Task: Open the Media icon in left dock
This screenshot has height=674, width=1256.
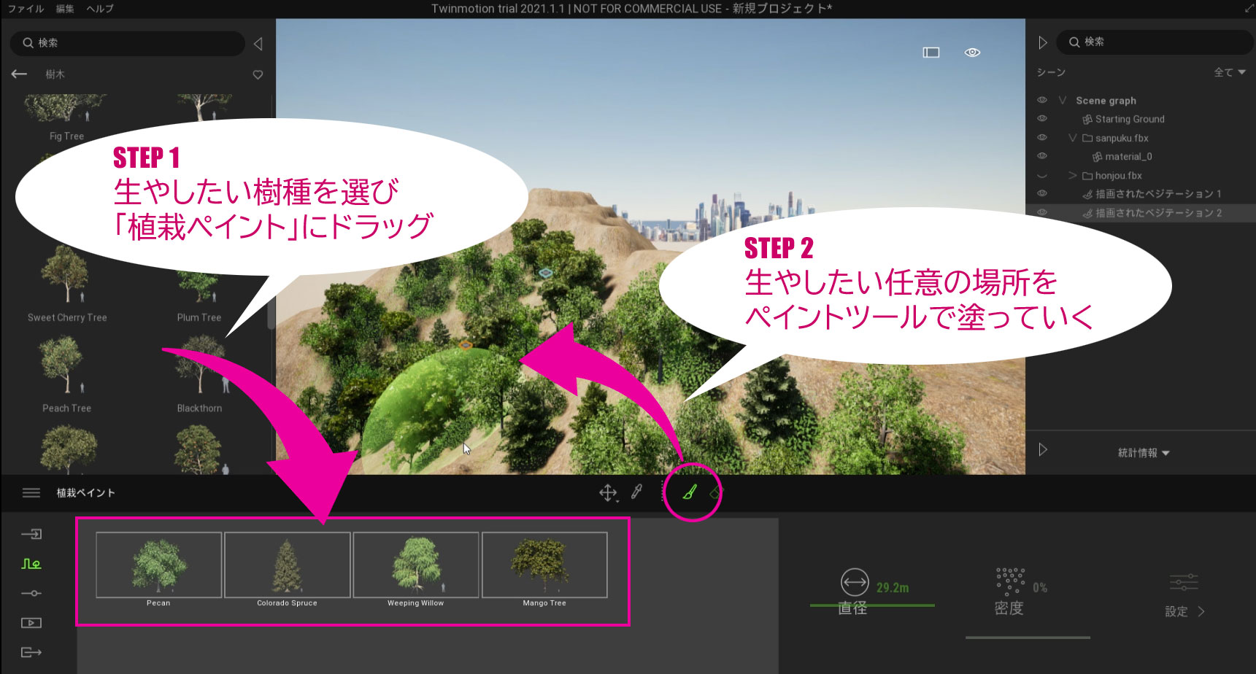Action: pyautogui.click(x=31, y=623)
